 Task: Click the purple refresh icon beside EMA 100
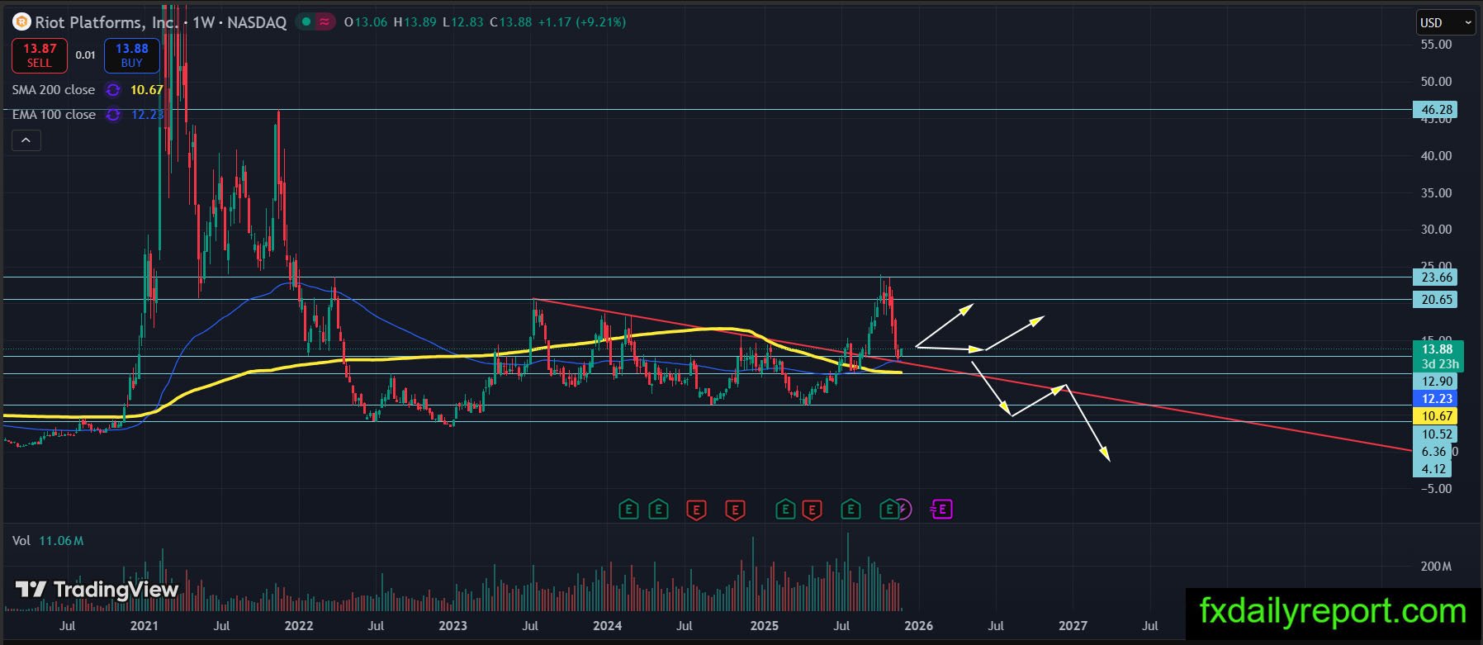pyautogui.click(x=113, y=115)
